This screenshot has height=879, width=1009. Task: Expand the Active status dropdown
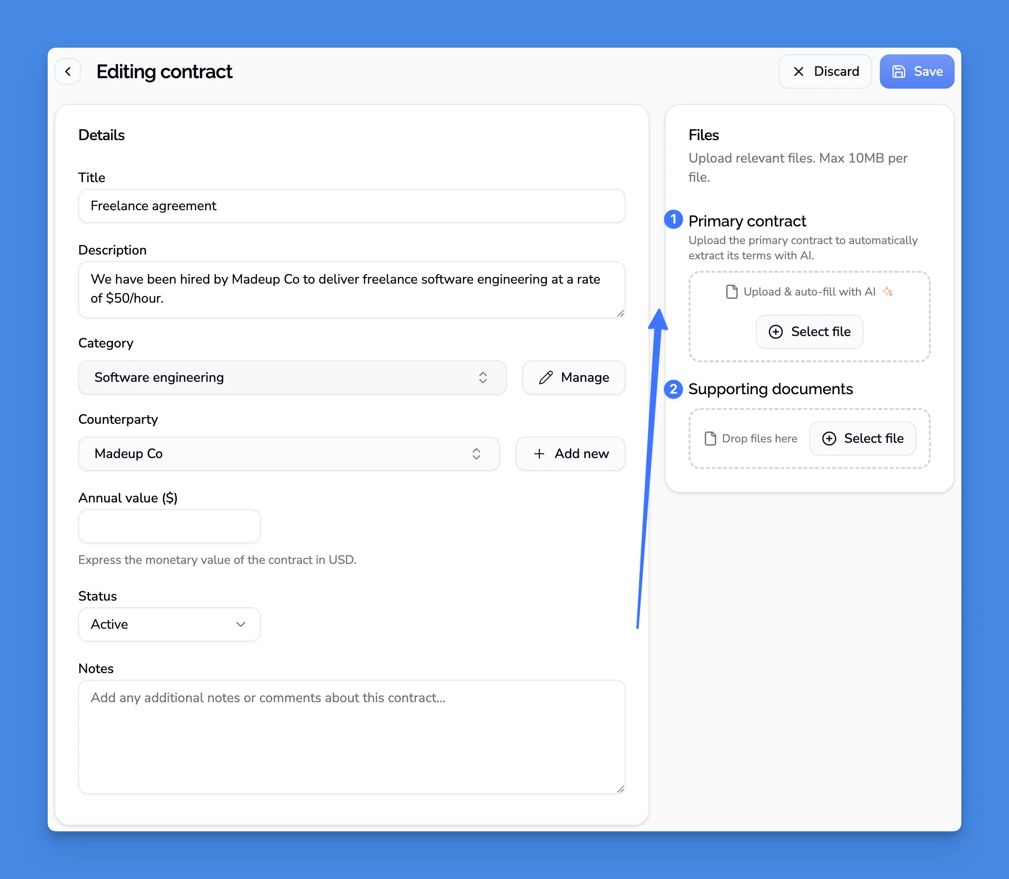pos(169,624)
